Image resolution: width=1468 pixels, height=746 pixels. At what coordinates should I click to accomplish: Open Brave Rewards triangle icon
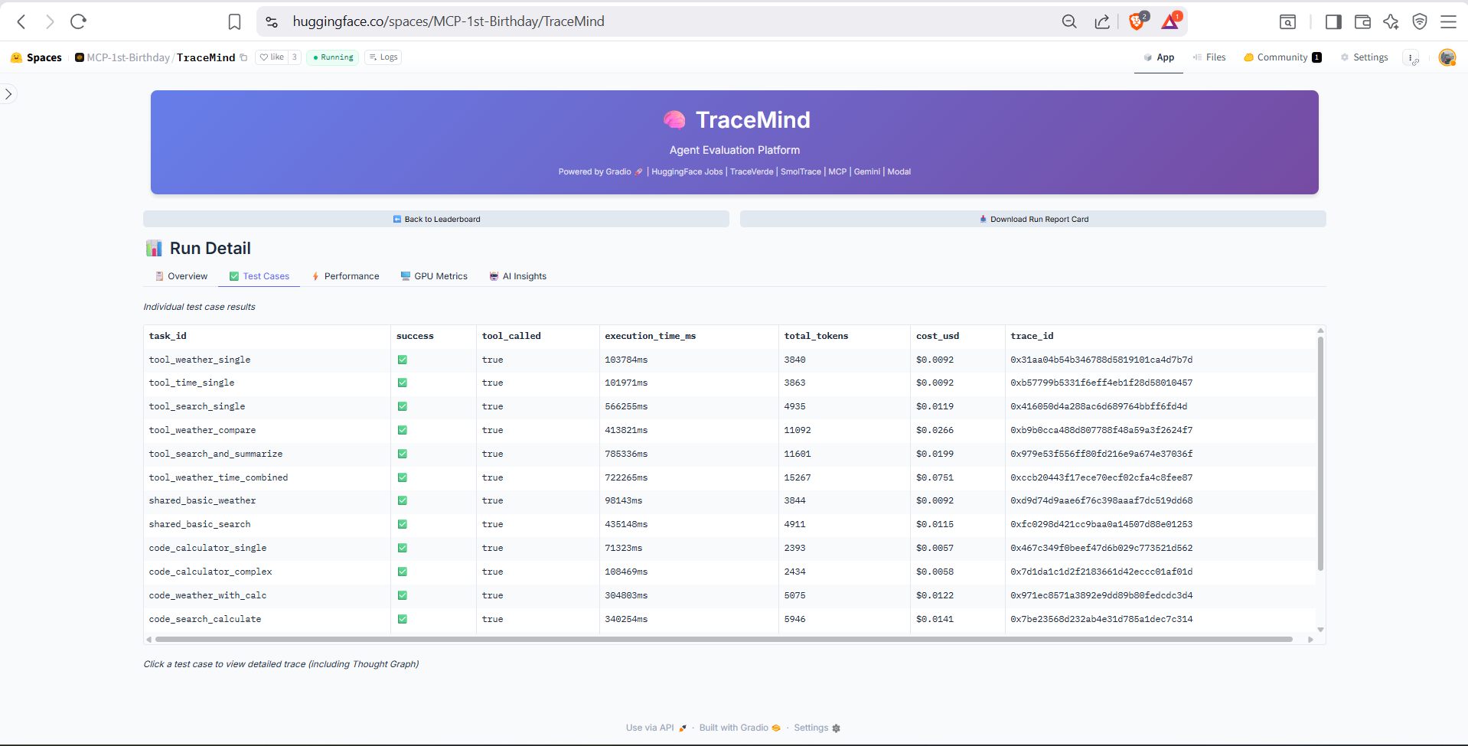tap(1170, 21)
